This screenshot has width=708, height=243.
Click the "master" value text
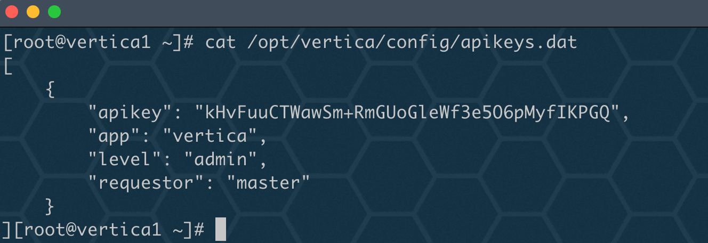coord(268,183)
